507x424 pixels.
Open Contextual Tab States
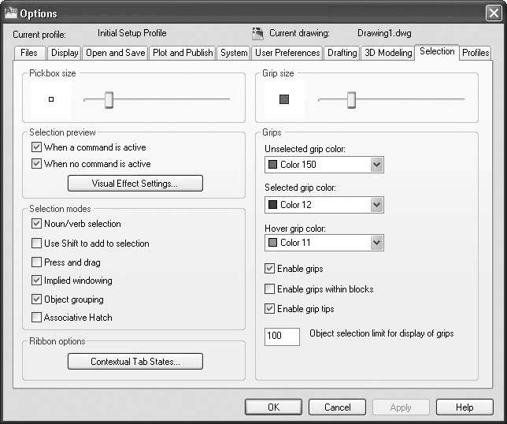pos(135,361)
